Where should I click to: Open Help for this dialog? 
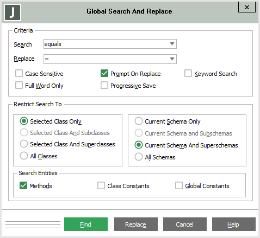(234, 224)
